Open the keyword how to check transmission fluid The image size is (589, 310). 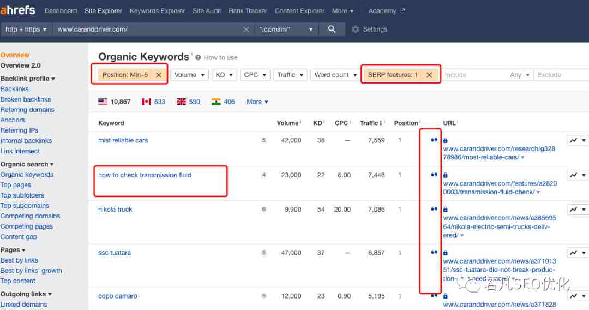[x=145, y=175]
